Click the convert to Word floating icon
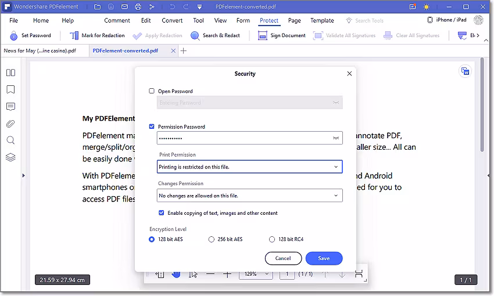Viewport: 494px width, 296px height. 465,71
